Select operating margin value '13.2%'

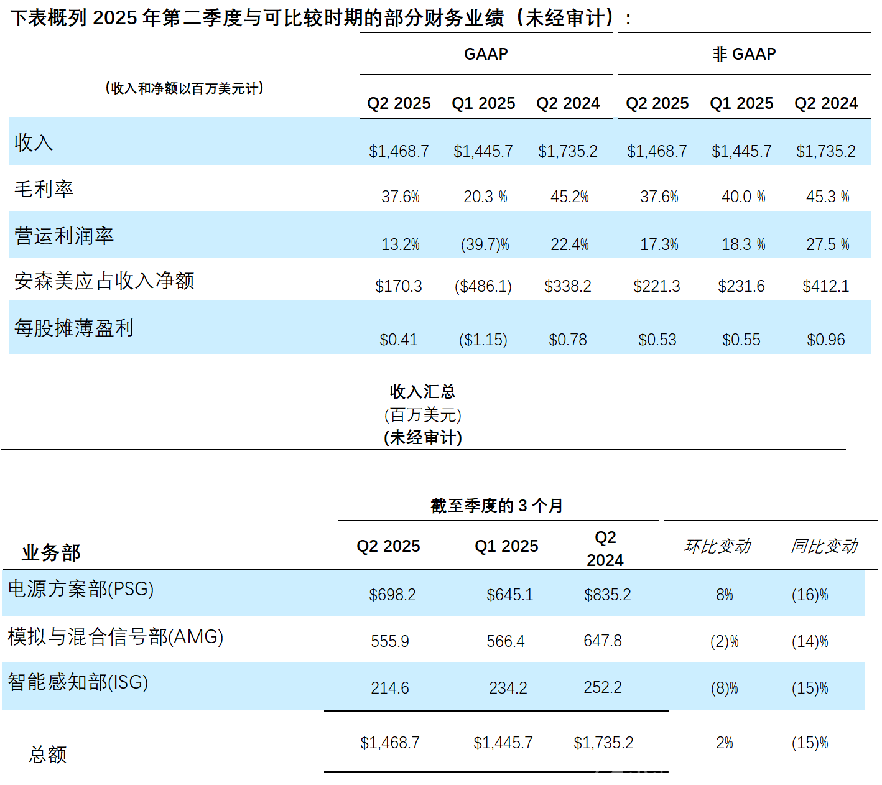[401, 244]
